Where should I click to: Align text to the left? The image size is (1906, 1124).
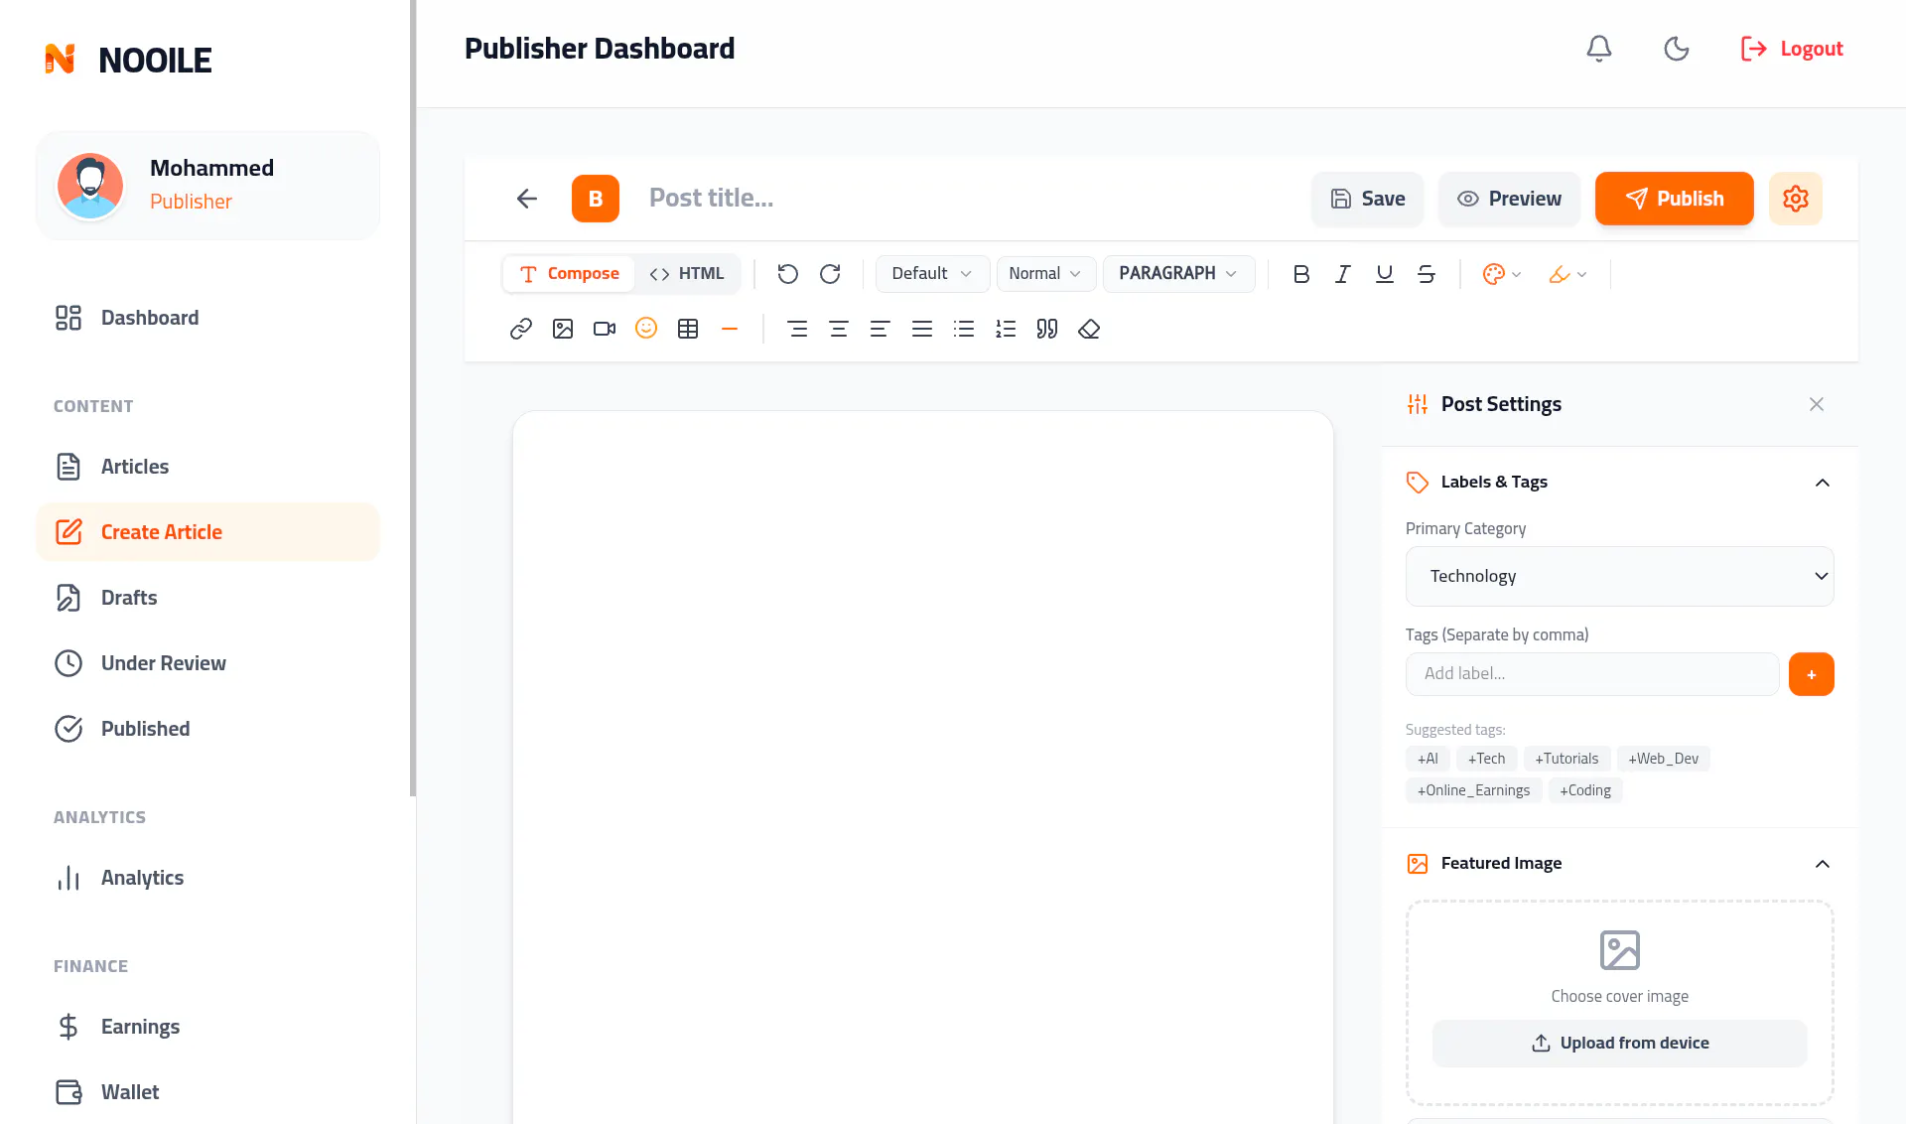(880, 329)
